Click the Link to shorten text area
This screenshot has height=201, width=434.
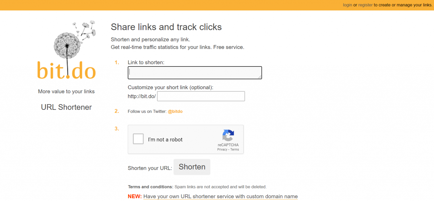(x=195, y=73)
